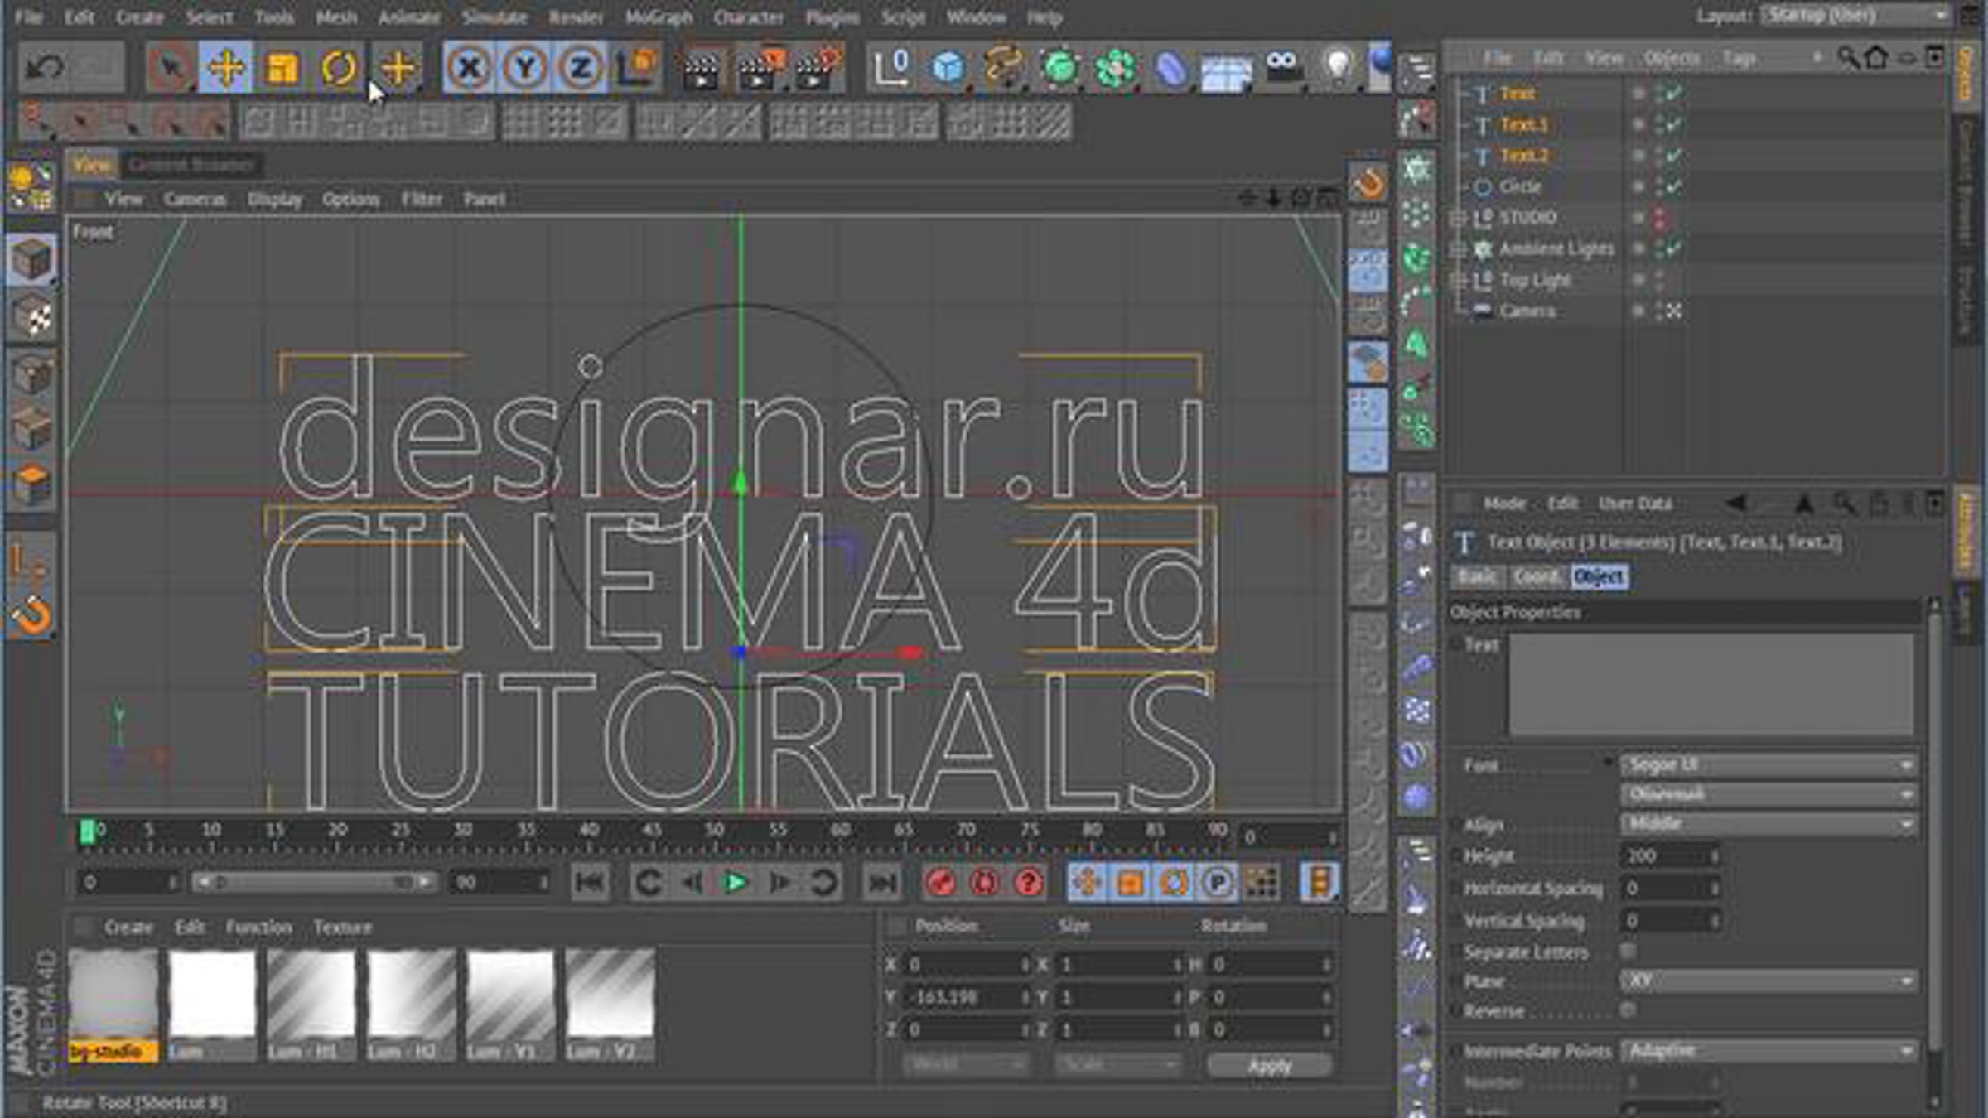
Task: Expand the Ambient Lights group
Action: coord(1458,248)
